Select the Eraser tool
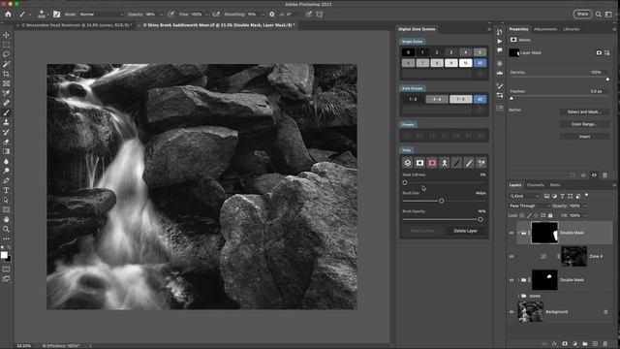This screenshot has height=349, width=620. point(7,142)
